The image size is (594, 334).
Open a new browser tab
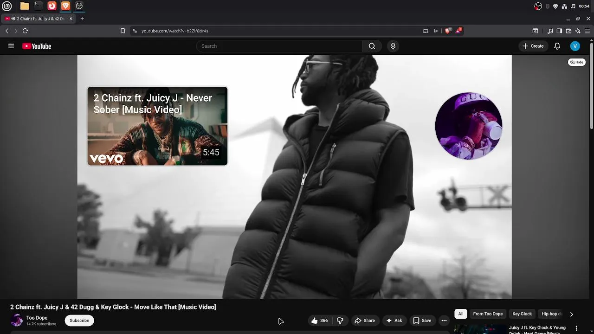coord(82,19)
